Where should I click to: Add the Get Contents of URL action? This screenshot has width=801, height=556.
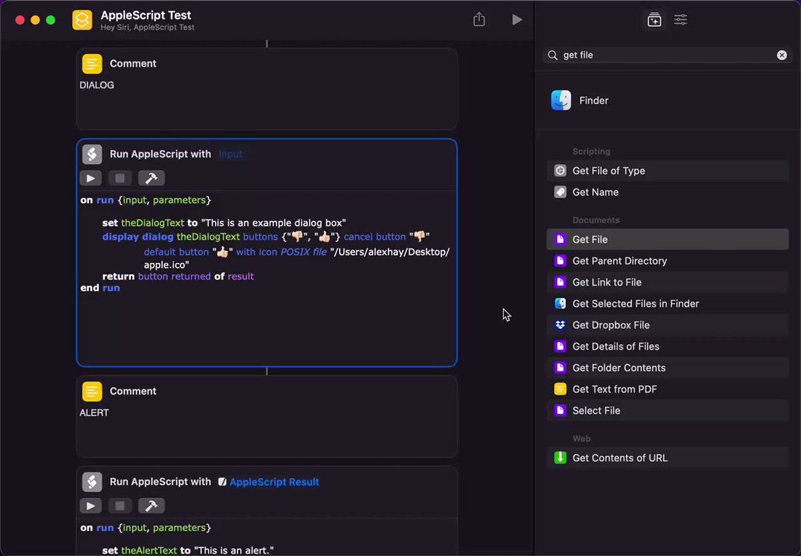667,458
